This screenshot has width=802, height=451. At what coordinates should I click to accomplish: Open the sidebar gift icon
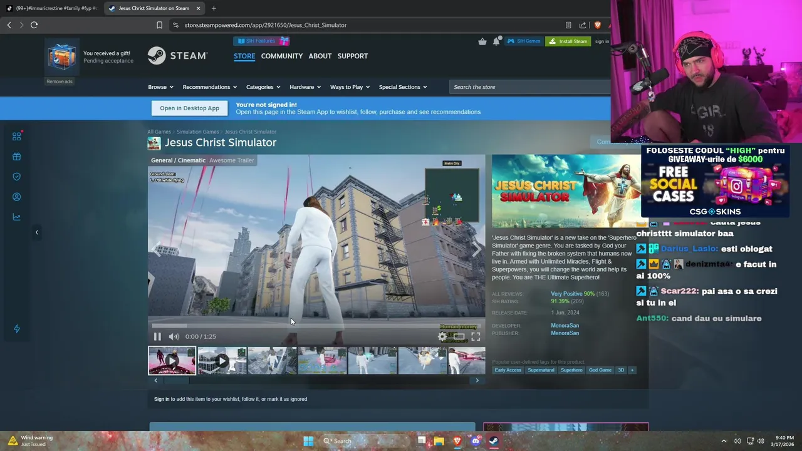[17, 157]
